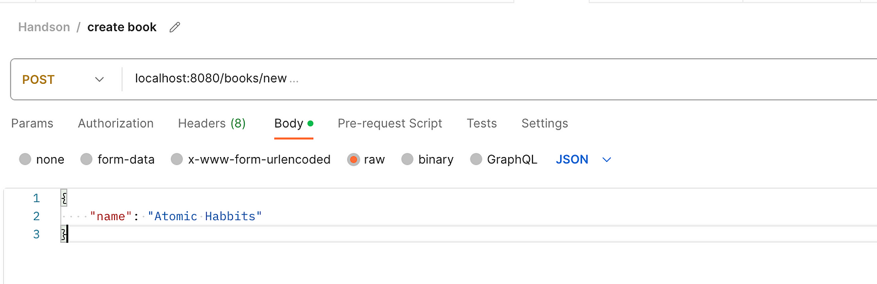Select the GraphQL radio button

pos(476,160)
